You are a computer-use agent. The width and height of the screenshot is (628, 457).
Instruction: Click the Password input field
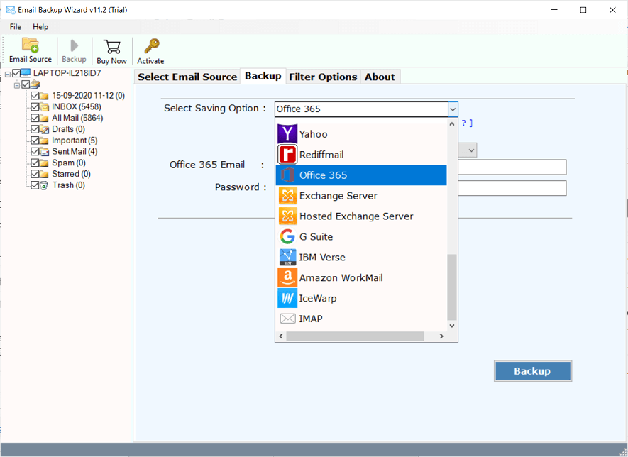[512, 188]
